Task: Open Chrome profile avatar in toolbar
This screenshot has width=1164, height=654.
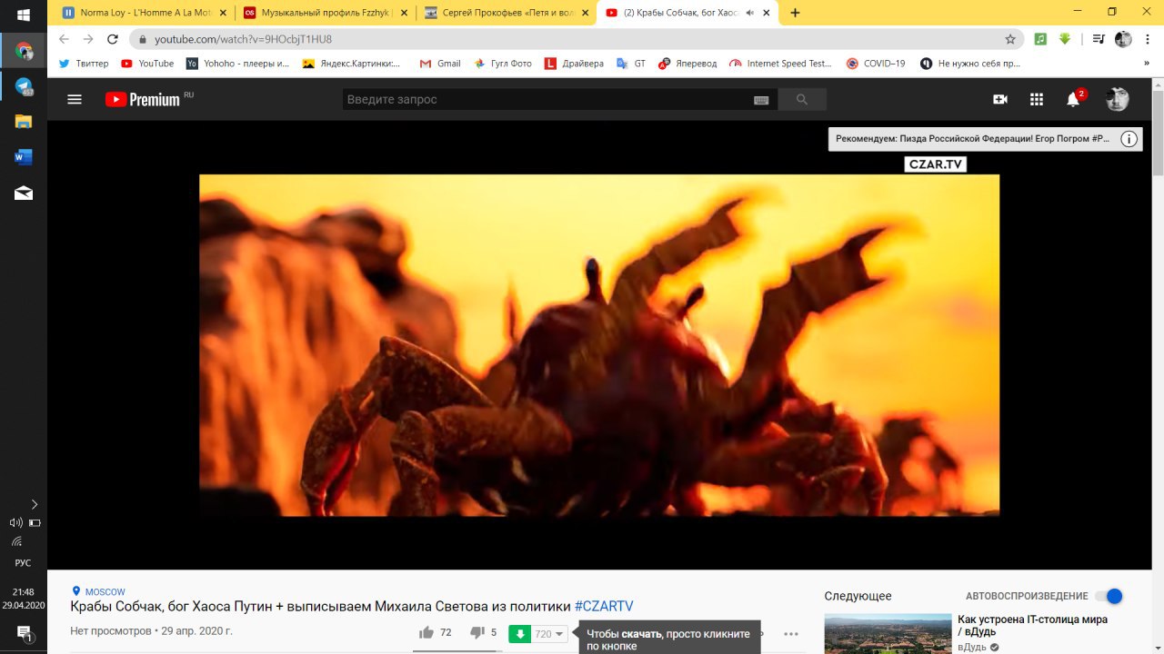Action: click(1123, 39)
